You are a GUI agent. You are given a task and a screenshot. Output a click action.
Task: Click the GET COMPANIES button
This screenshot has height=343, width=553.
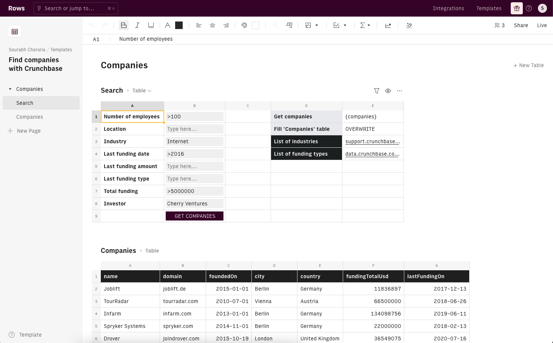point(195,216)
